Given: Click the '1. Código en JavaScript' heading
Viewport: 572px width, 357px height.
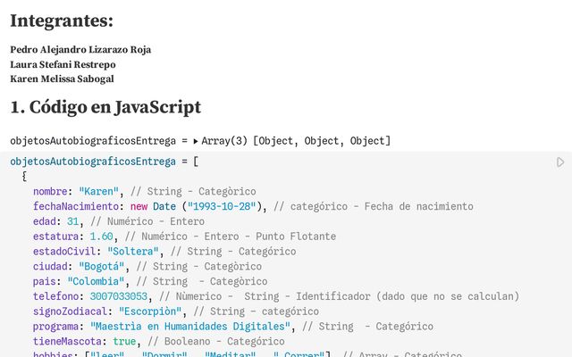Looking at the screenshot, I should pos(105,107).
